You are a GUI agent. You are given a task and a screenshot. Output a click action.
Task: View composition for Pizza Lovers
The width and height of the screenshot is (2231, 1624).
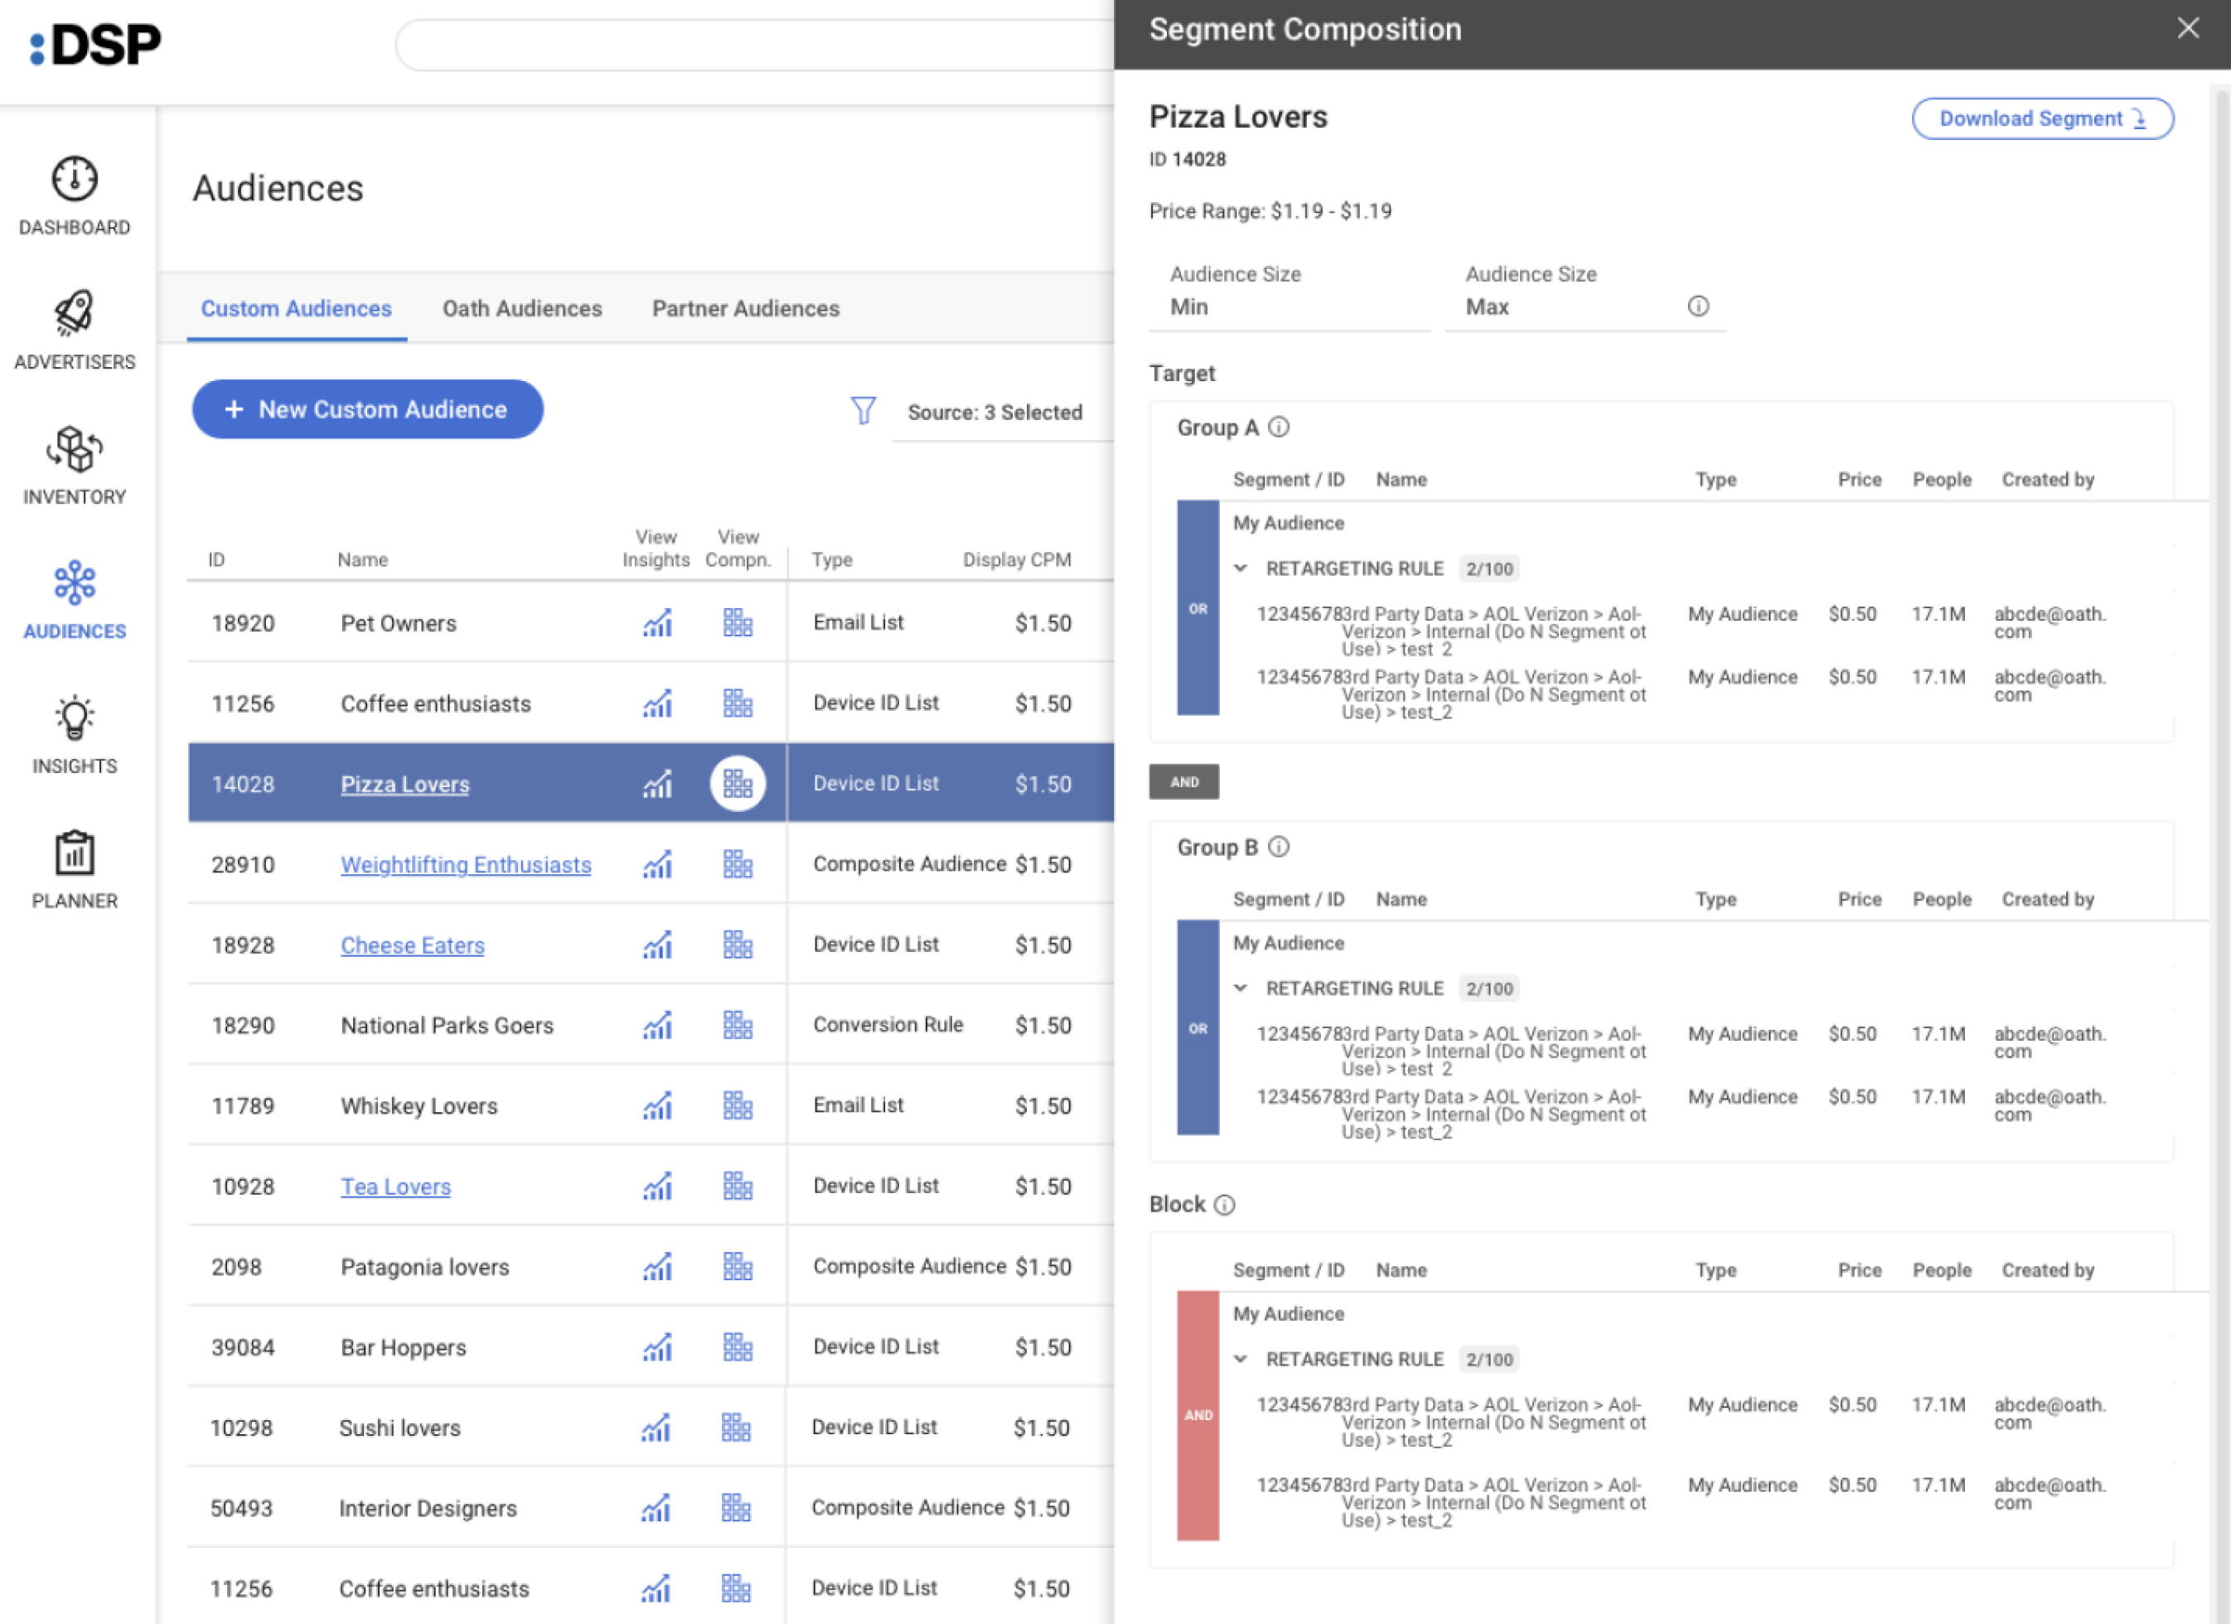click(x=738, y=784)
